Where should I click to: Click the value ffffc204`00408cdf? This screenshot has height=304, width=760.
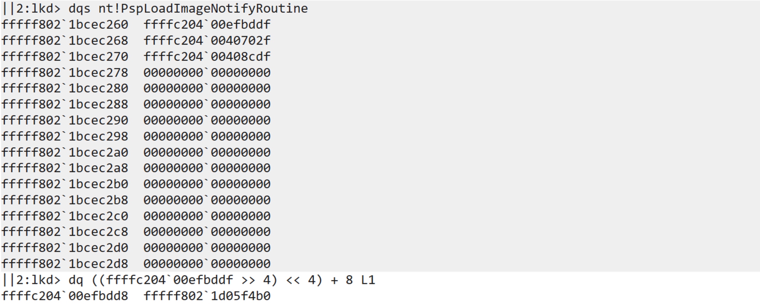(207, 57)
